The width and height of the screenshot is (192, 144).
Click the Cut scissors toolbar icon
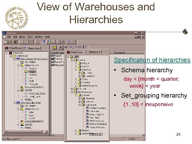coord(22,42)
